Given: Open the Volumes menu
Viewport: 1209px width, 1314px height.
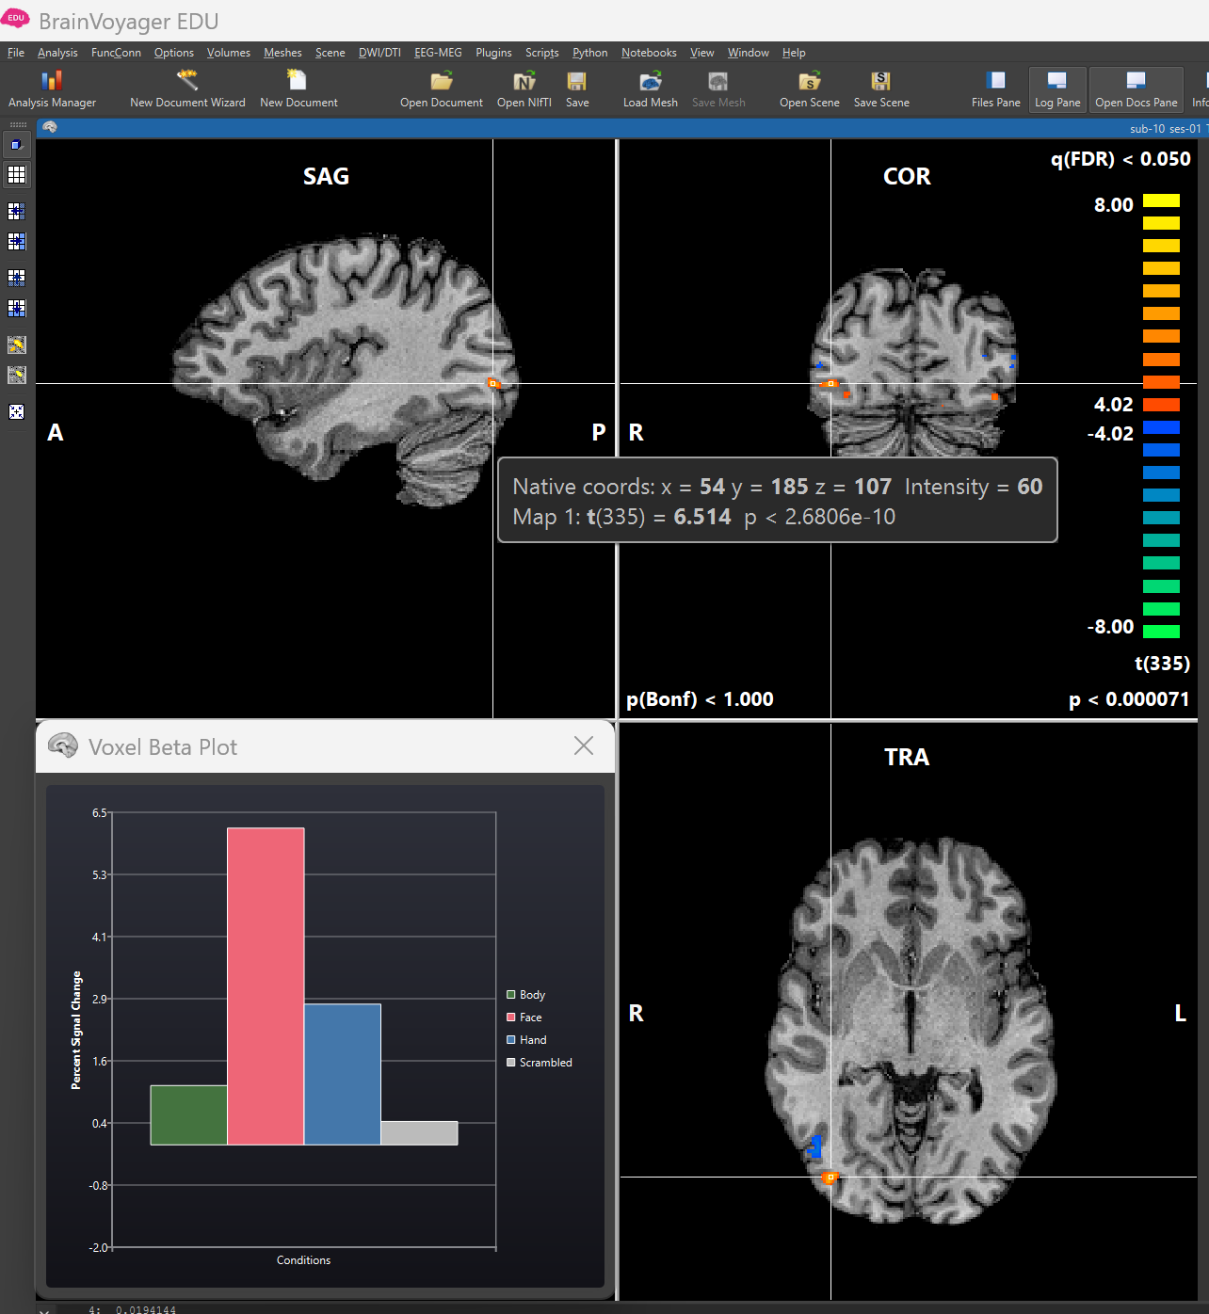Looking at the screenshot, I should point(229,53).
